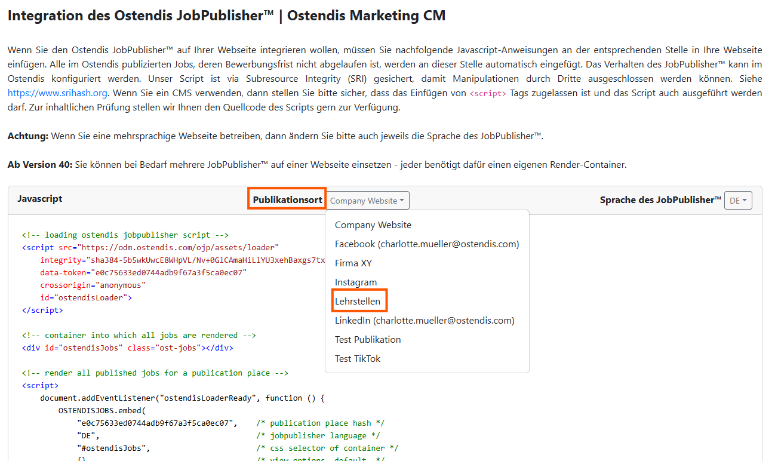This screenshot has height=461, width=778.
Task: Select Company Website from the list
Action: pyautogui.click(x=373, y=225)
